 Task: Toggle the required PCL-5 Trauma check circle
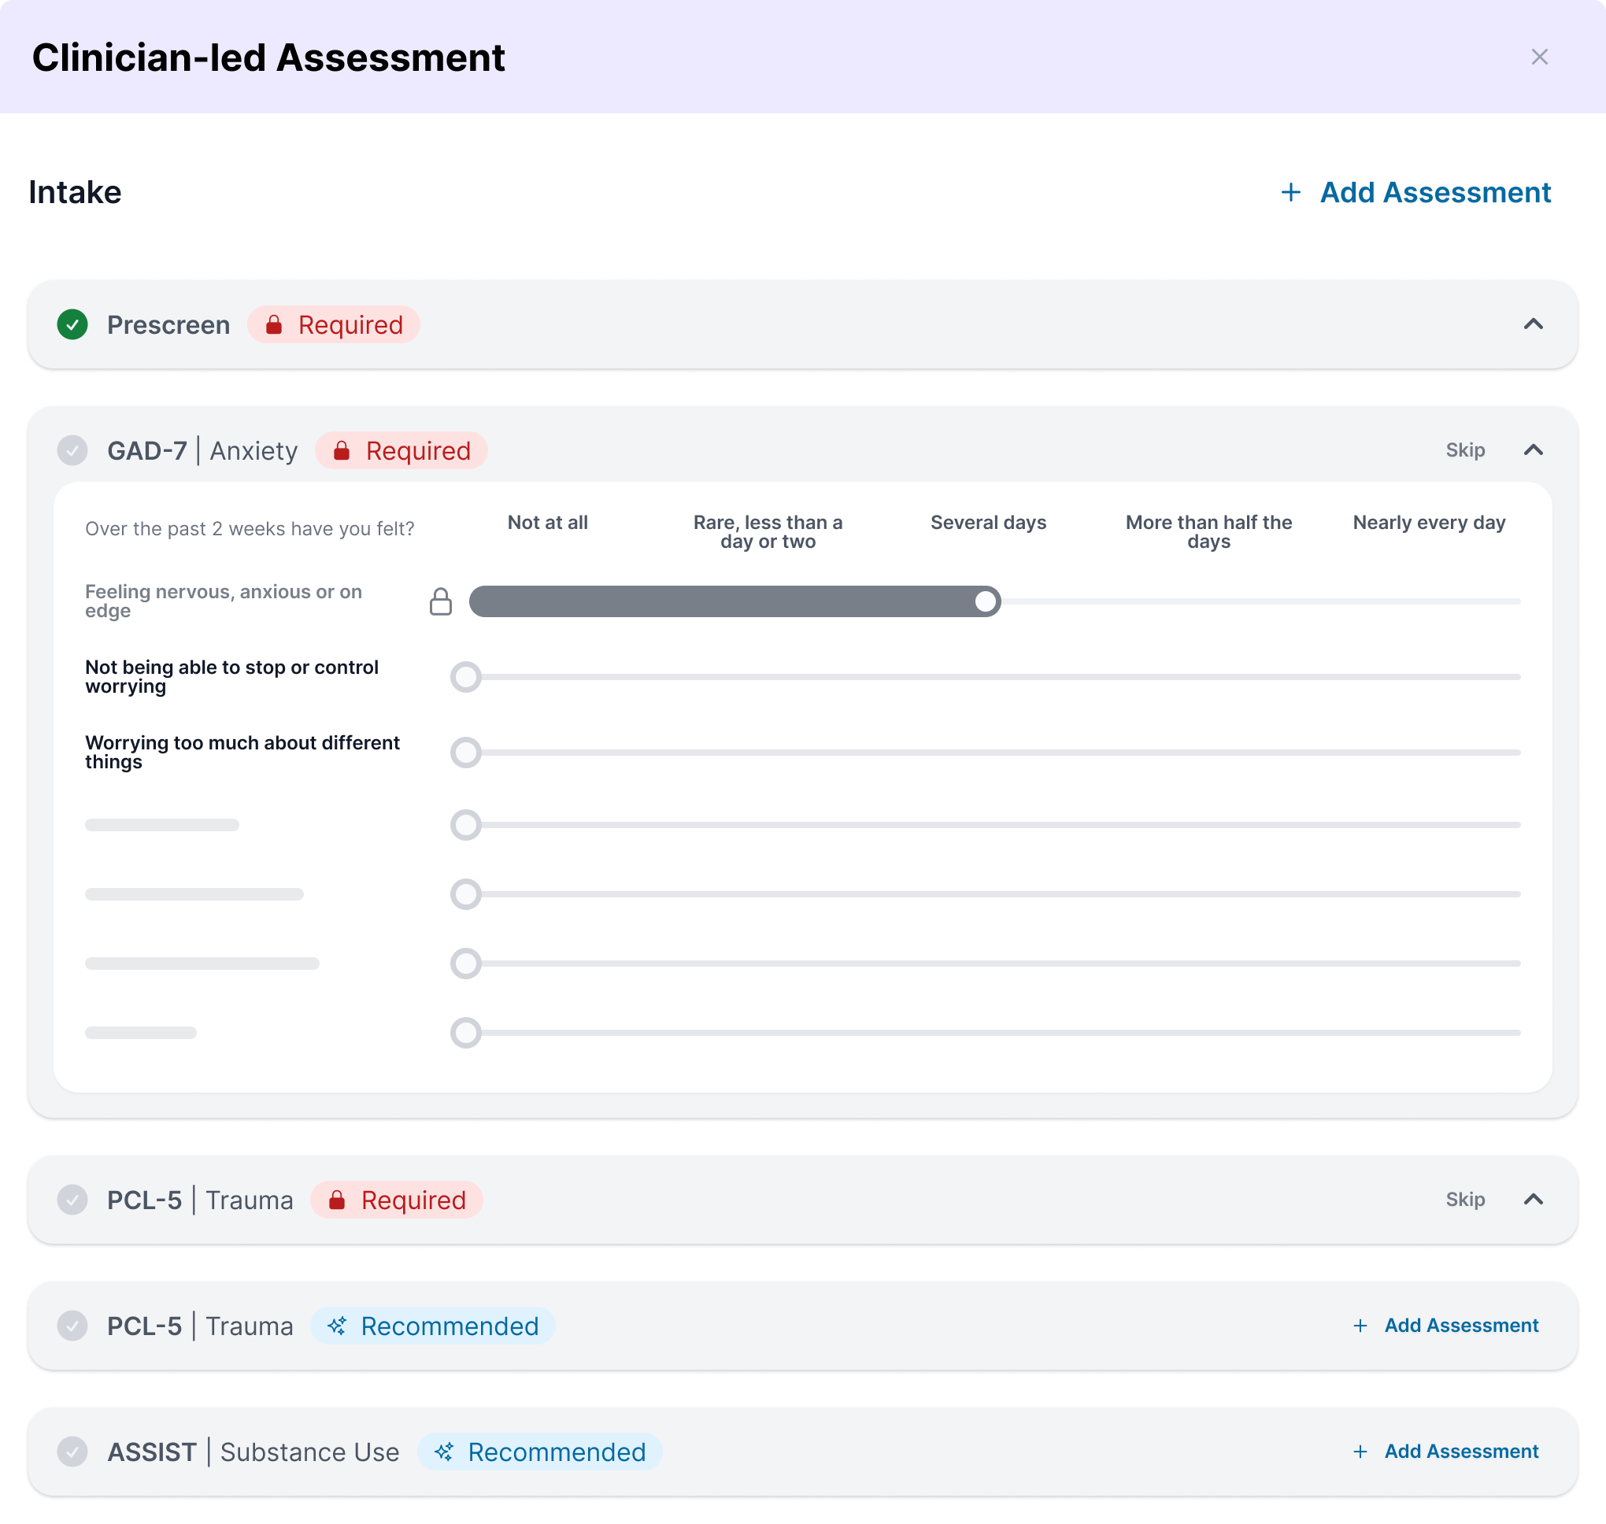point(72,1199)
